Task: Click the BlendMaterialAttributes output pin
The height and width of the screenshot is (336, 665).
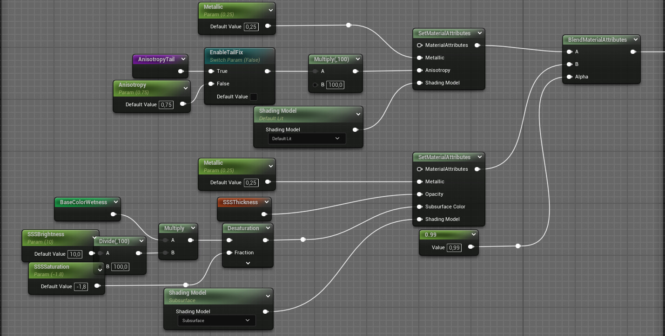Action: (x=633, y=52)
